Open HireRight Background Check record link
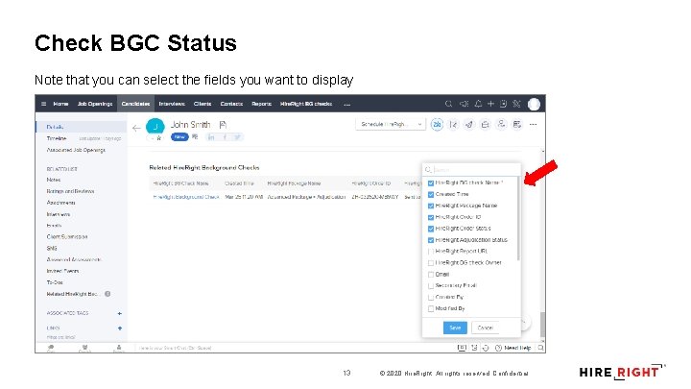 186,197
